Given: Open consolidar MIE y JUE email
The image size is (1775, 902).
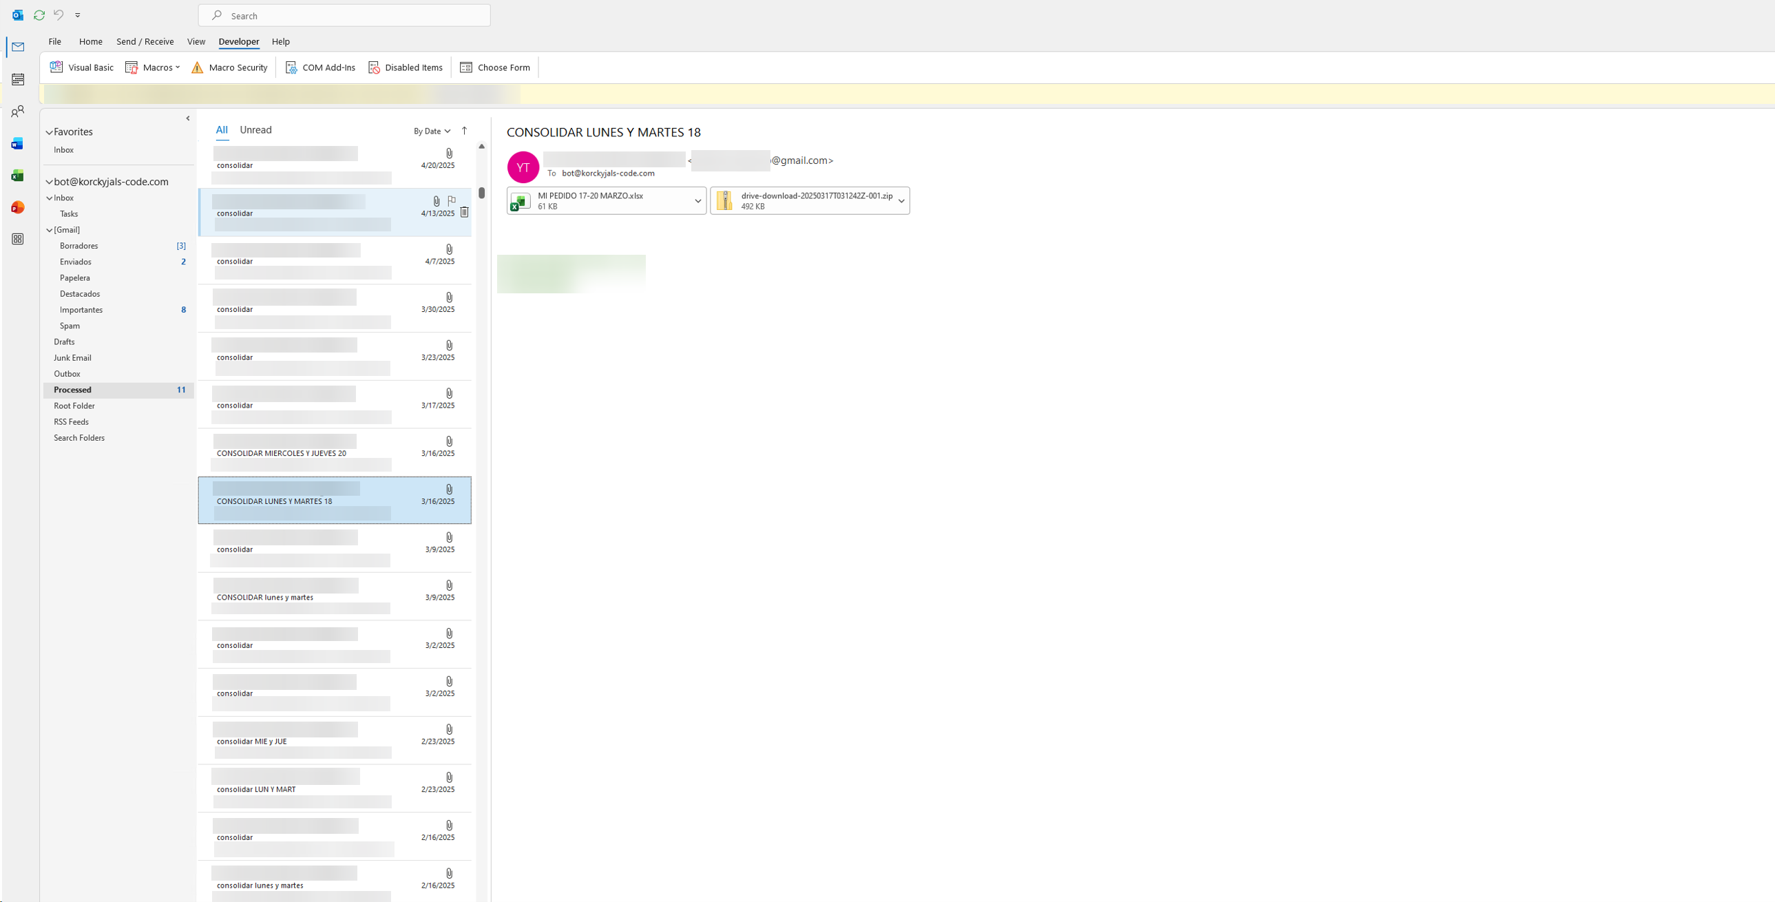Looking at the screenshot, I should click(335, 741).
